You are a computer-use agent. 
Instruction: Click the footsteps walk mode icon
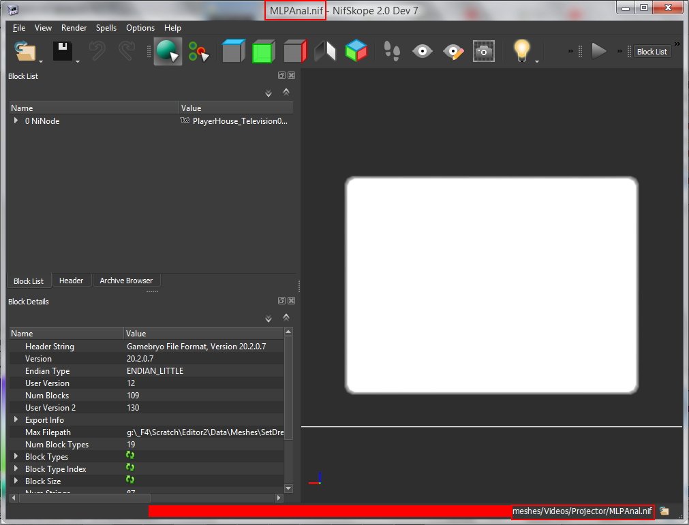coord(392,52)
